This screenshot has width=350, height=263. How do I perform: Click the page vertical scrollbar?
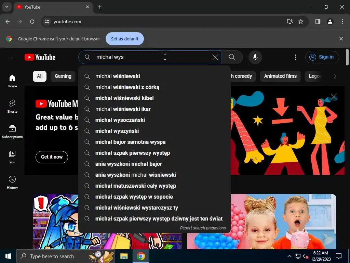[347, 58]
